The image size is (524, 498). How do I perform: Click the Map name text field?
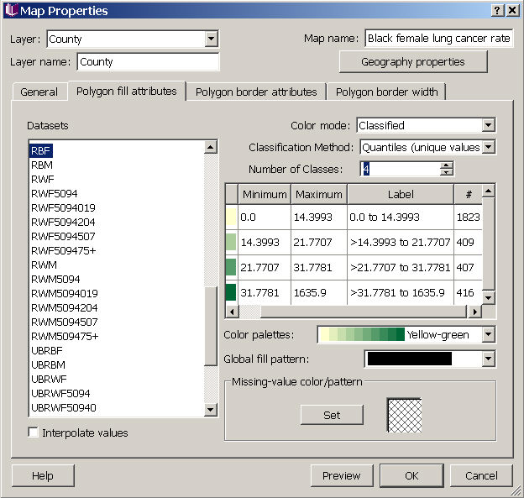tap(438, 39)
